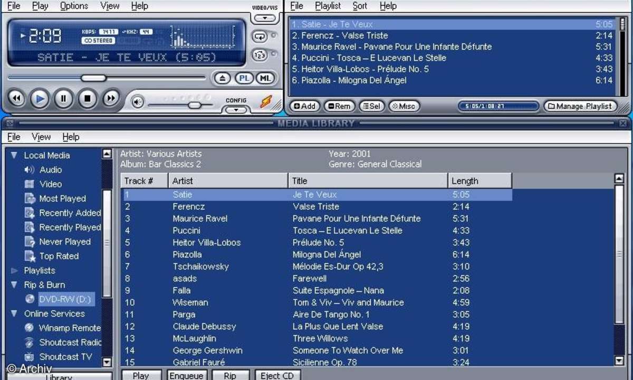Click the speaker mute icon
Screen dimensions: 633x380
coord(138,102)
